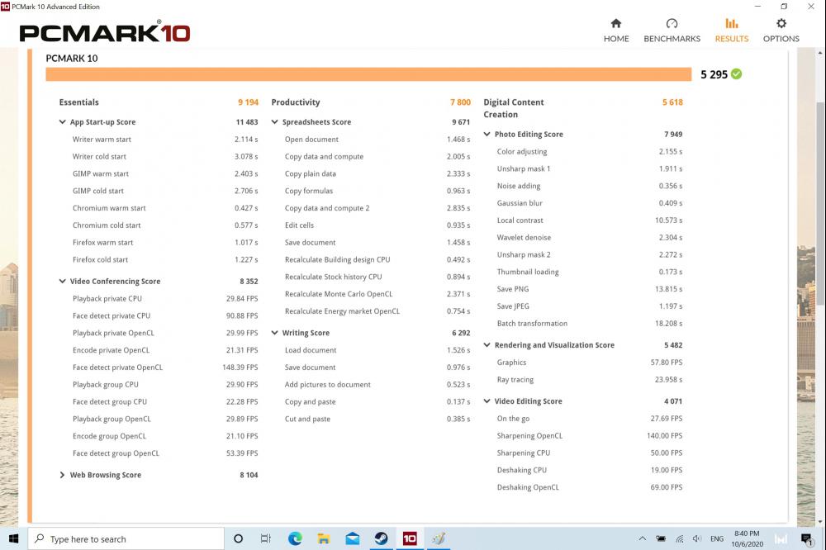
Task: Collapse the Photo Editing Score section
Action: tap(487, 135)
